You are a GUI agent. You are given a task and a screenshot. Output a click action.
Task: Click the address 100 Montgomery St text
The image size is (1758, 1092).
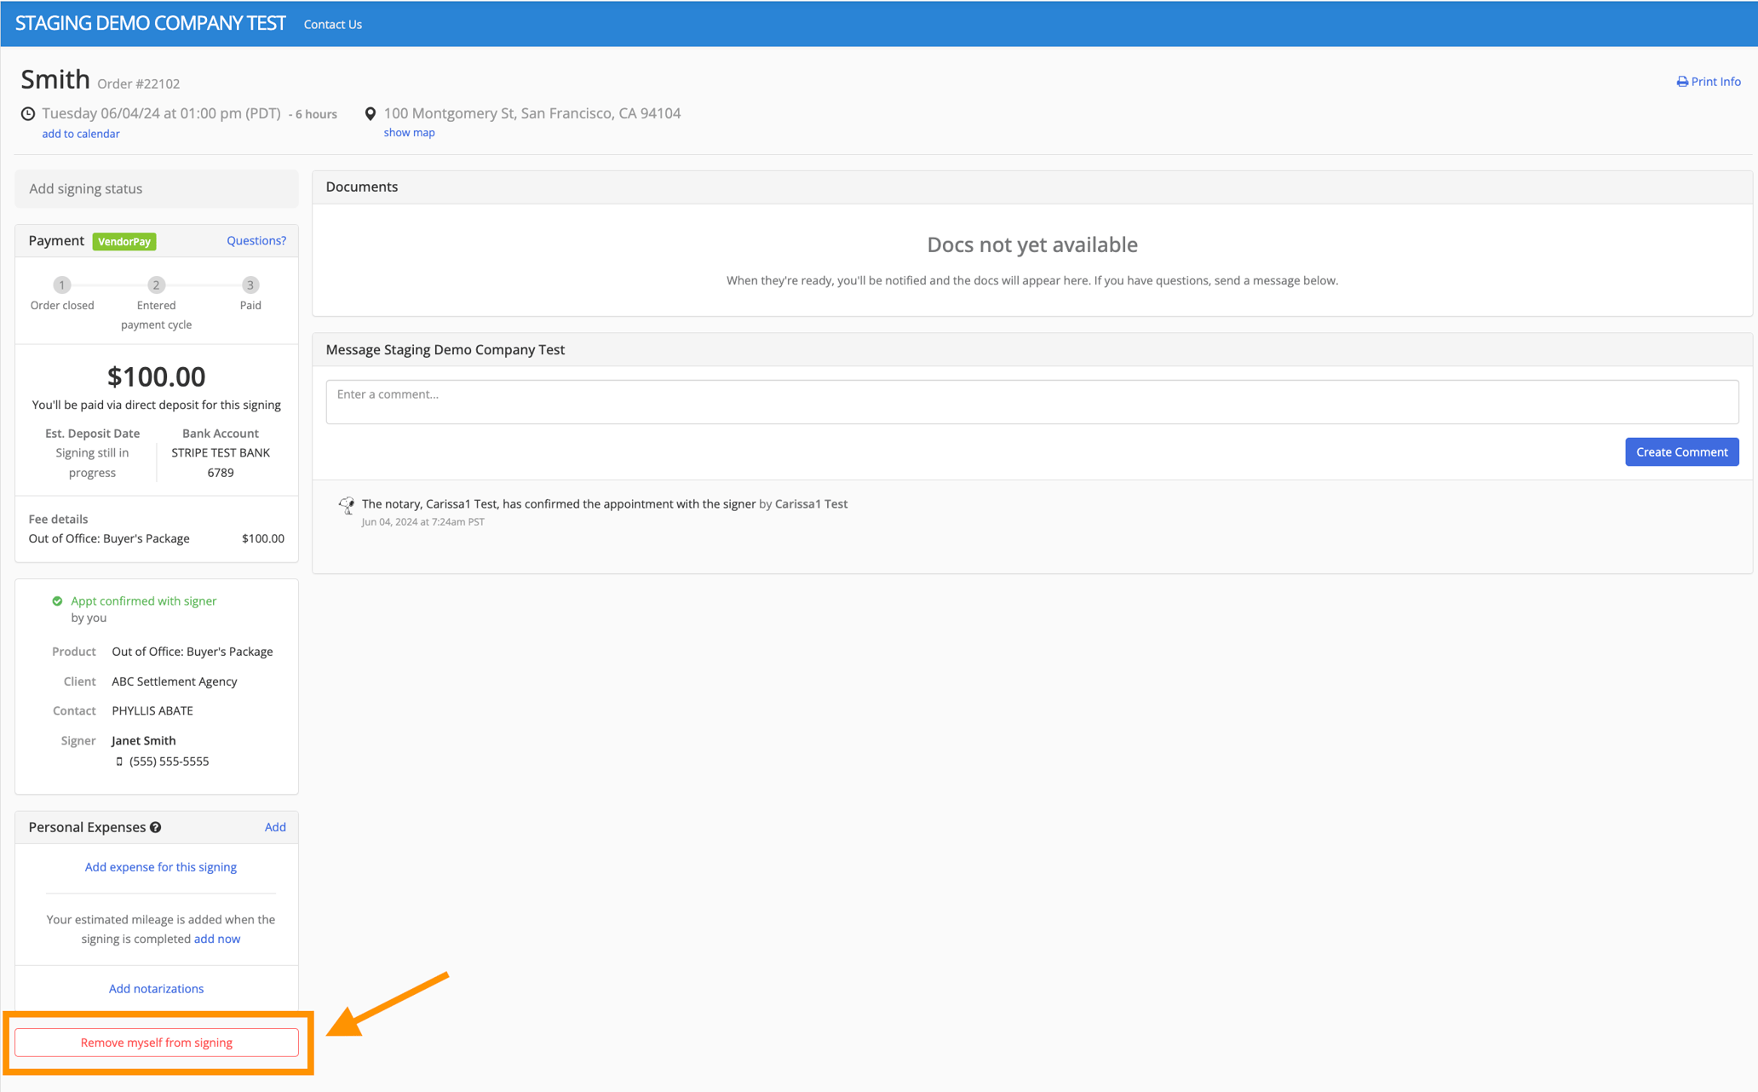(x=532, y=113)
